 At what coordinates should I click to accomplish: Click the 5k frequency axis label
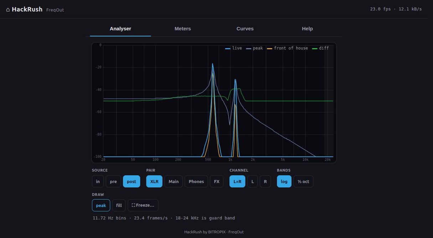tap(283, 160)
